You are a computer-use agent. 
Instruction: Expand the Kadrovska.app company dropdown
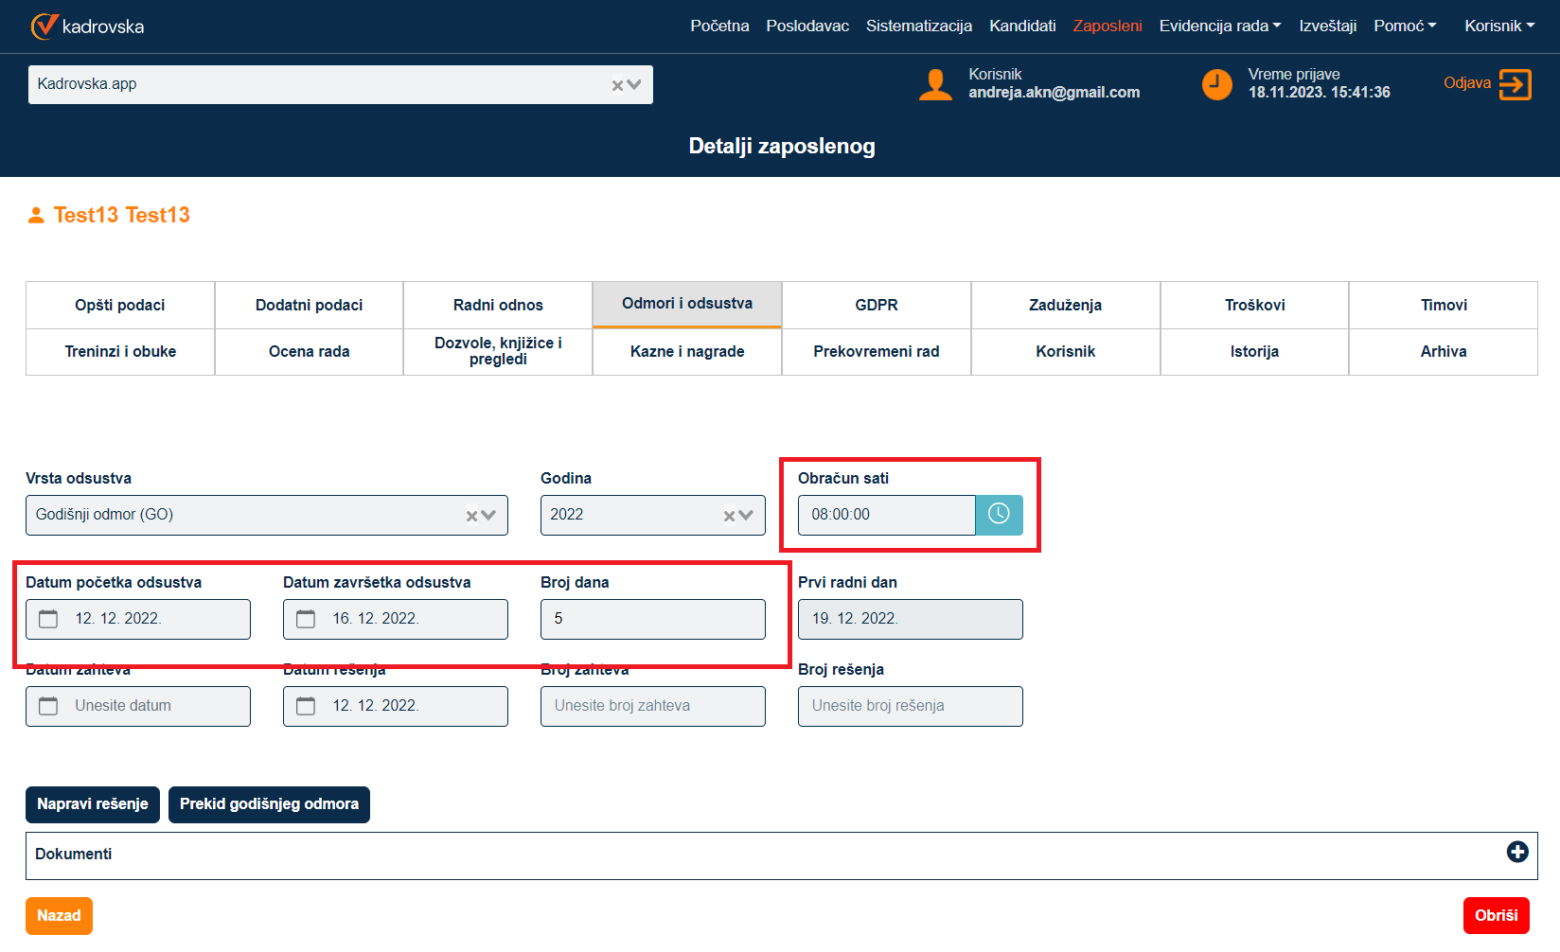634,85
